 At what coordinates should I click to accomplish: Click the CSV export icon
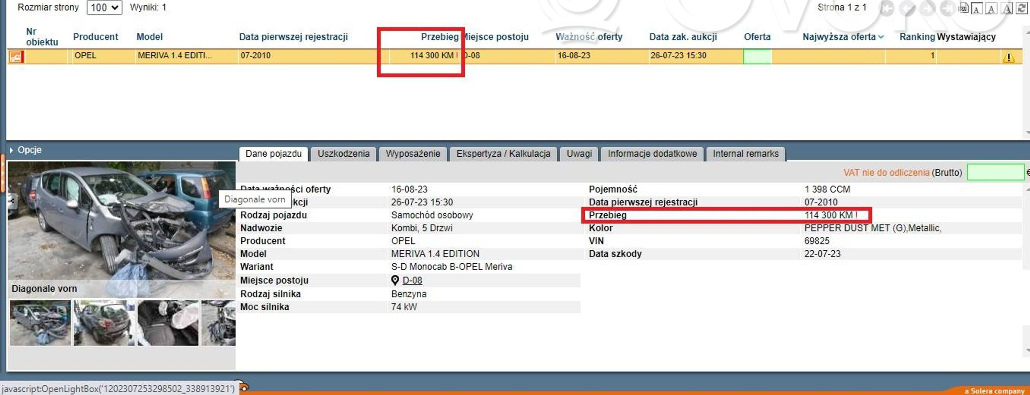point(963,8)
